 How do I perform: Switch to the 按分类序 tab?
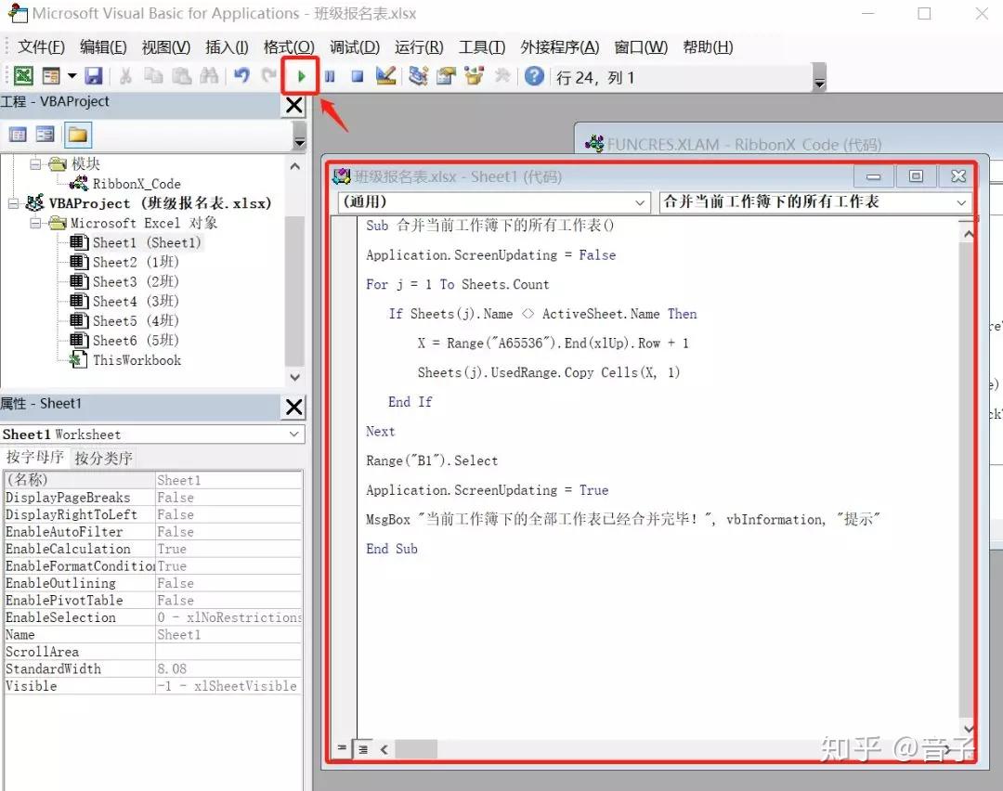click(x=103, y=458)
